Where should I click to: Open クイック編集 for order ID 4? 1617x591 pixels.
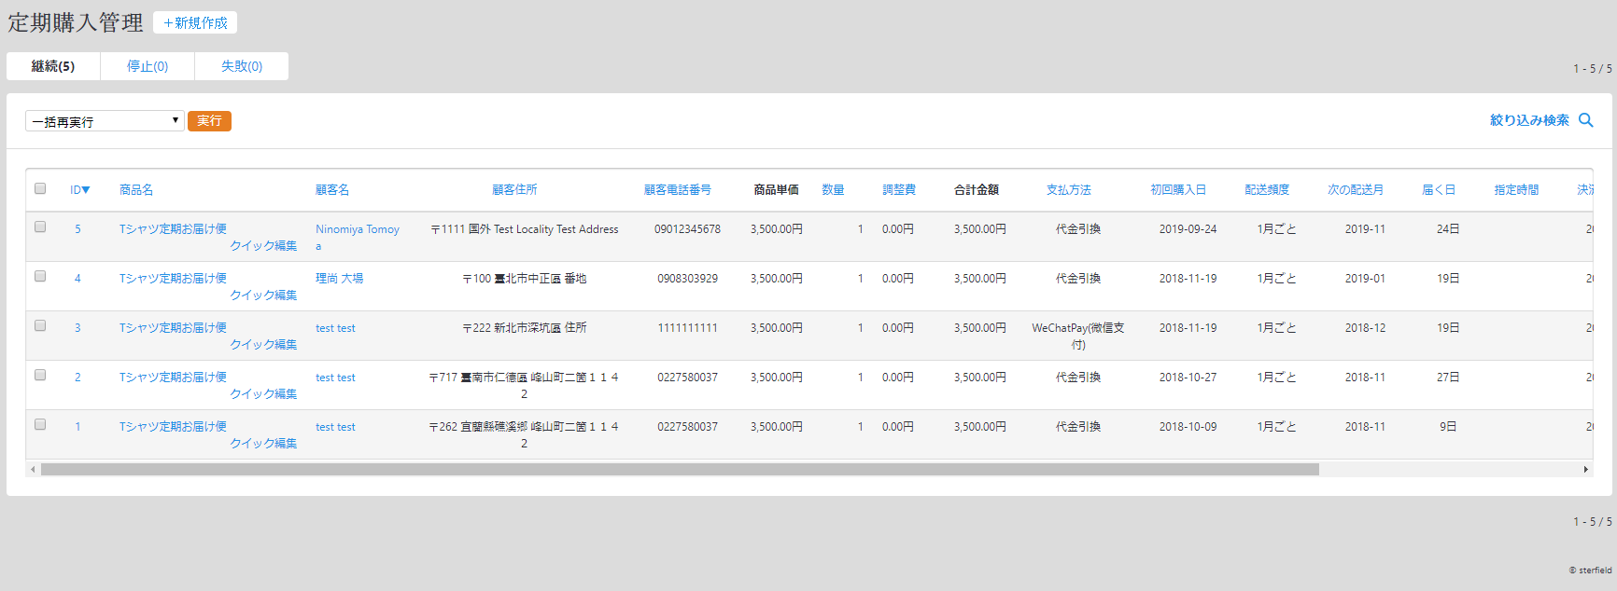coord(263,295)
